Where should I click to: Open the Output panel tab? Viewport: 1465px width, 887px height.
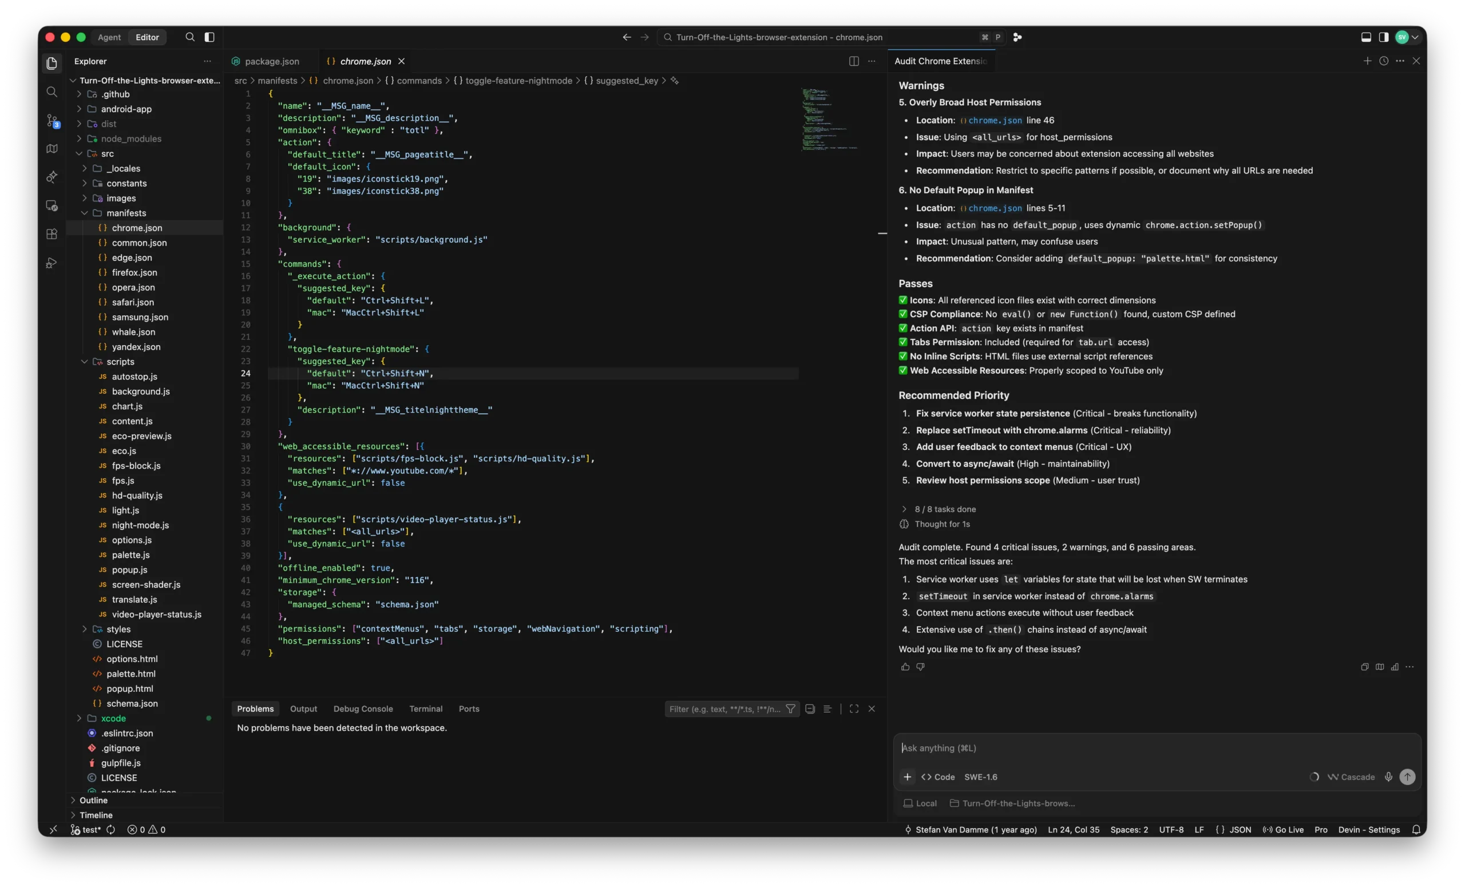(x=303, y=708)
